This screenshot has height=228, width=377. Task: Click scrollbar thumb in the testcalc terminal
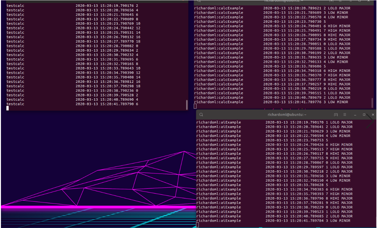[187, 104]
